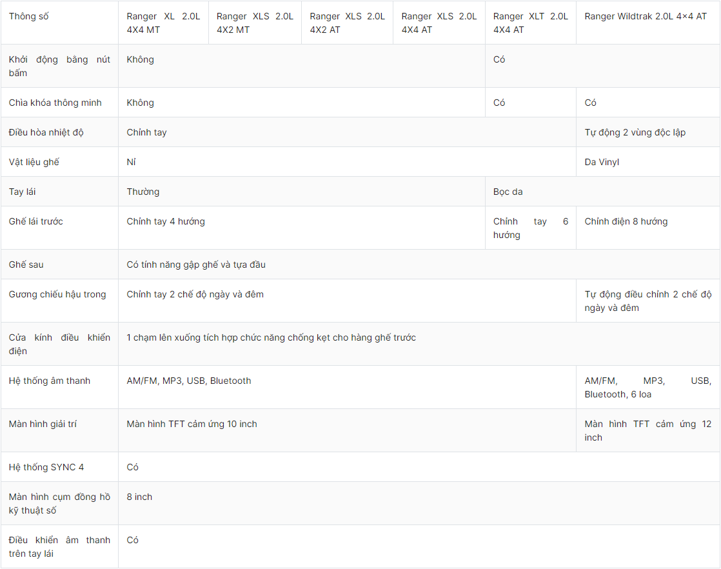Click "Màn hình TFT cảm ứng 10 inch"

click(x=192, y=424)
